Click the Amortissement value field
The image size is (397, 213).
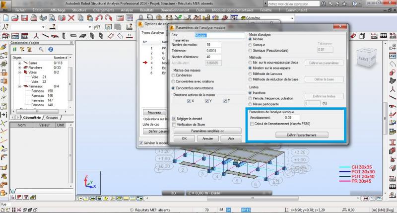[292, 118]
